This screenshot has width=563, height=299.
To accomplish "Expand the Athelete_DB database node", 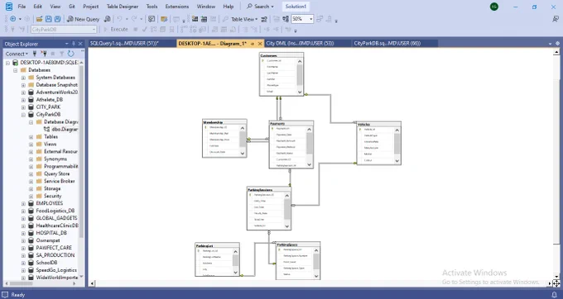I will tap(23, 100).
